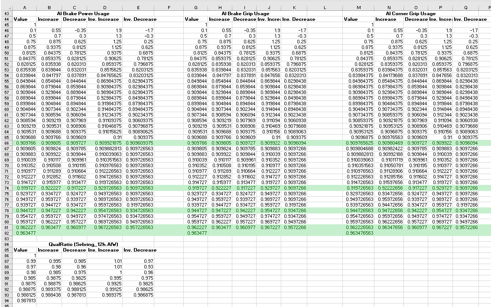491x307 pixels.
Task: Click cell containing 0.909921875
Action: [x=104, y=143]
